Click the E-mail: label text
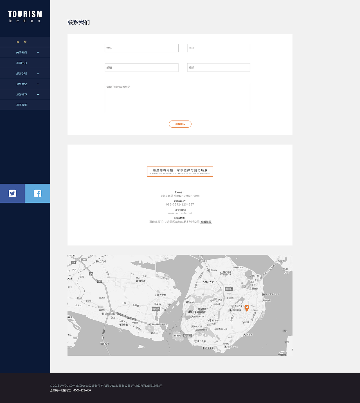This screenshot has width=360, height=403. (180, 192)
